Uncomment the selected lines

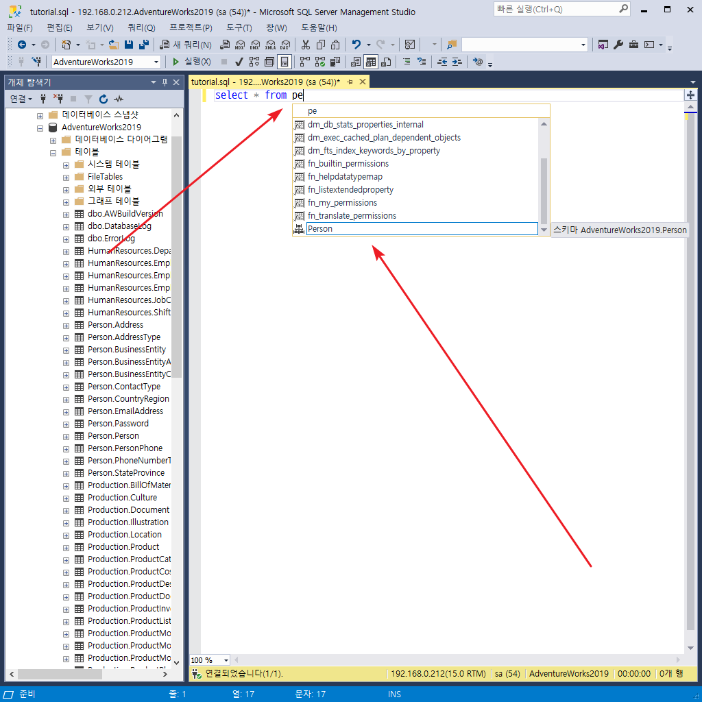point(422,62)
